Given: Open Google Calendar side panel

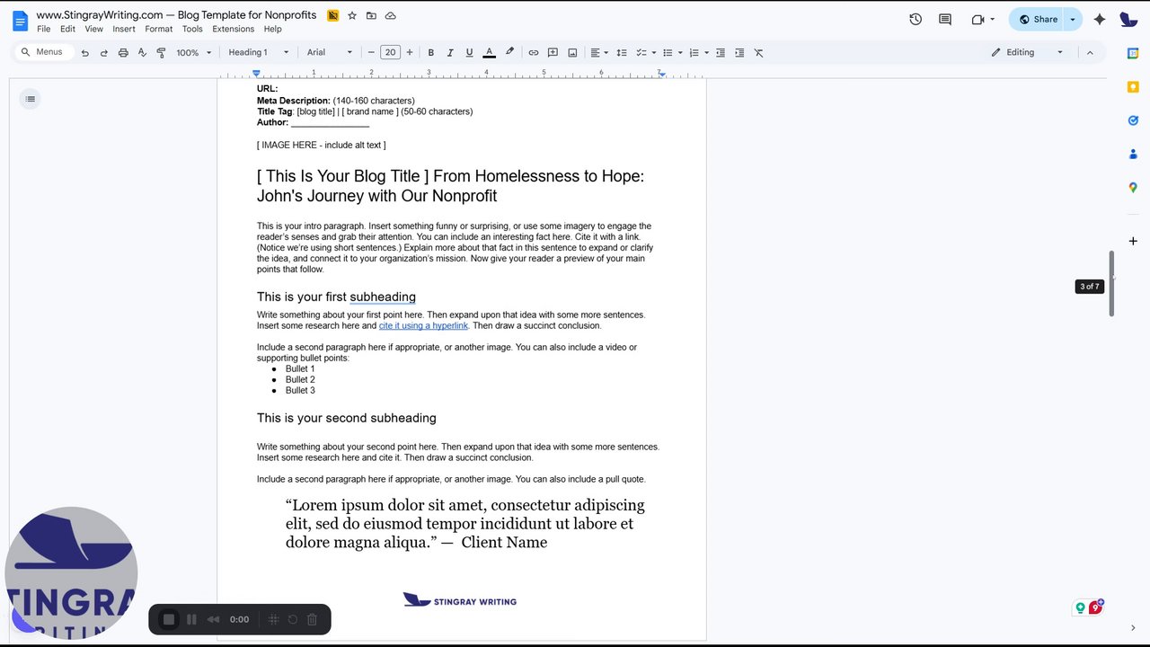Looking at the screenshot, I should [1133, 53].
